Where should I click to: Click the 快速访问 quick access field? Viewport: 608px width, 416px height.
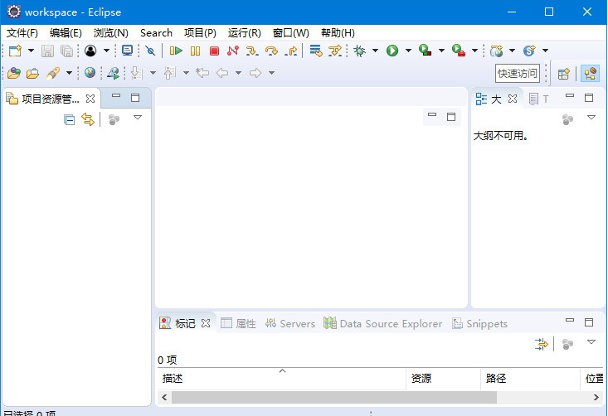tap(518, 74)
